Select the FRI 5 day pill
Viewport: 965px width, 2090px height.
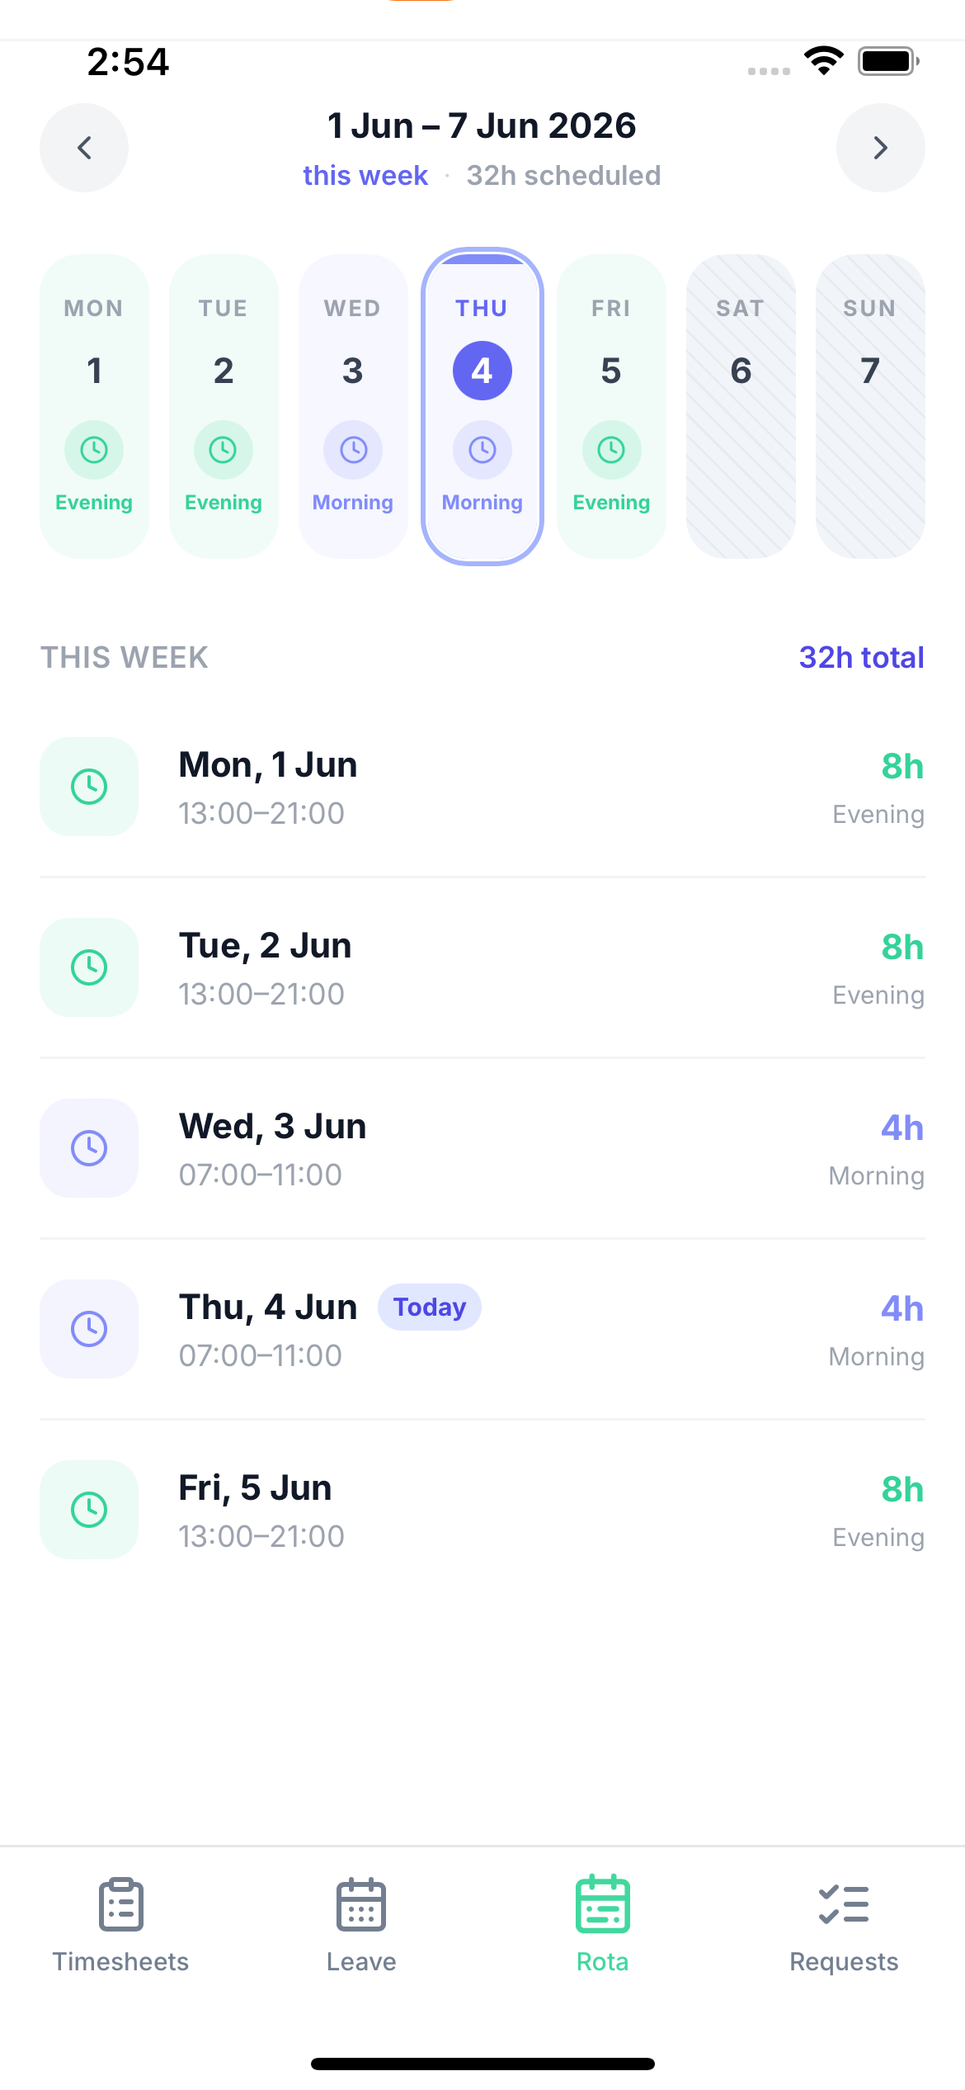pyautogui.click(x=611, y=406)
